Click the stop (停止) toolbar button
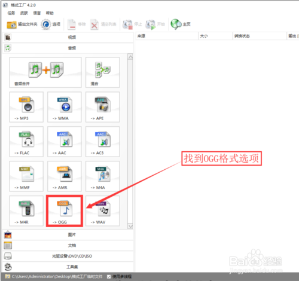The width and height of the screenshot is (299, 281). [132, 25]
